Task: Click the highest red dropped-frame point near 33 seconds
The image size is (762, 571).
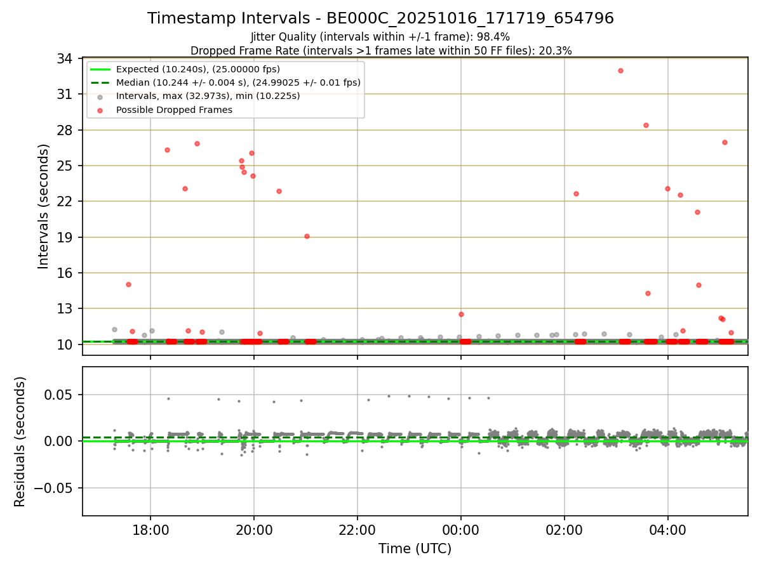Action: (620, 70)
